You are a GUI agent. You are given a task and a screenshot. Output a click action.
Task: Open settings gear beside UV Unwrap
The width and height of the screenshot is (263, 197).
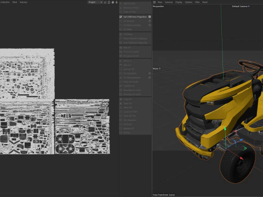(150, 21)
